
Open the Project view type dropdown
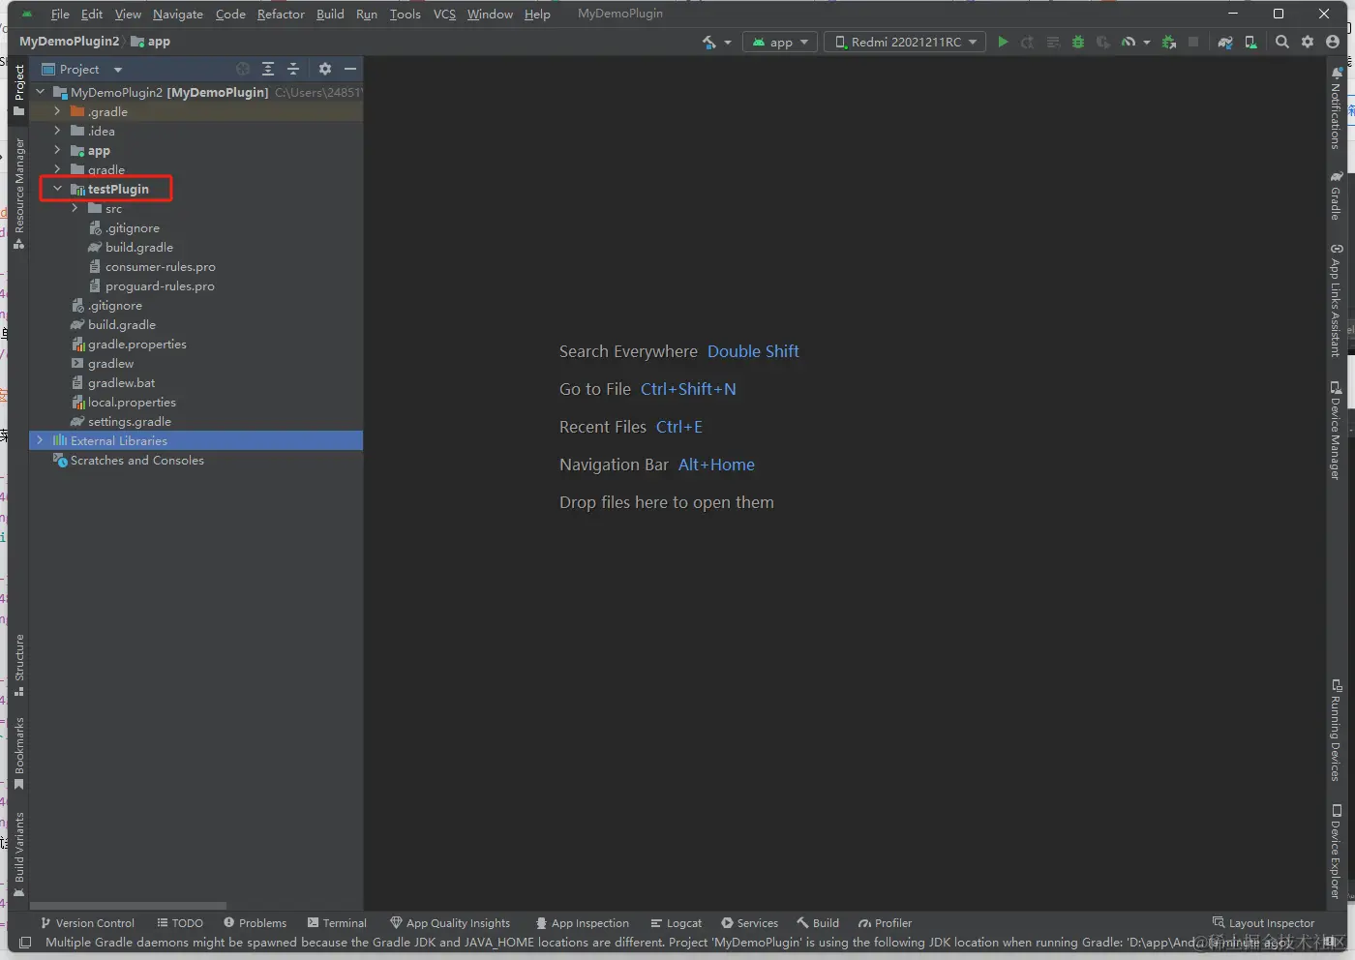[82, 69]
